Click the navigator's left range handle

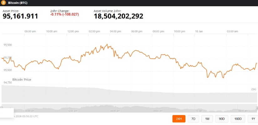pos(2,107)
